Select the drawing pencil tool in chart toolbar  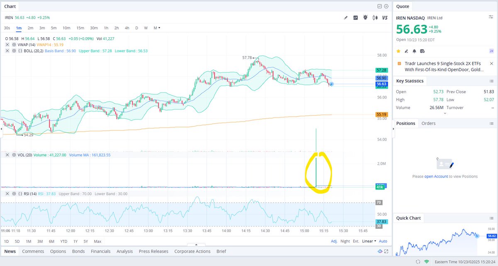click(346, 17)
